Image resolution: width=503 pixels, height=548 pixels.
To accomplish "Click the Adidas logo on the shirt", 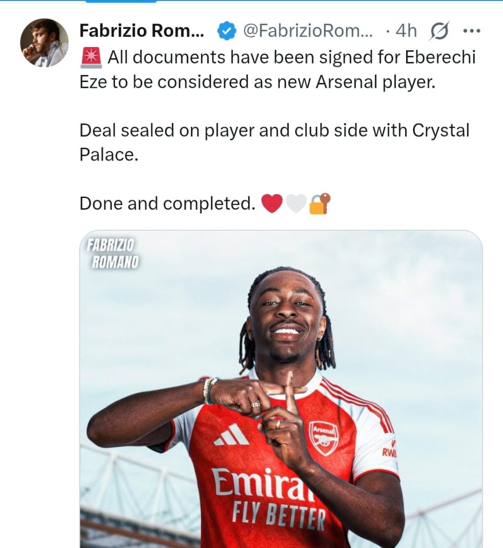I will [x=231, y=435].
